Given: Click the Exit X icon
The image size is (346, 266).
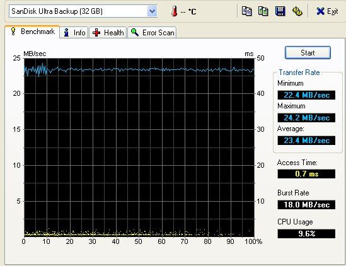Looking at the screenshot, I should click(320, 11).
